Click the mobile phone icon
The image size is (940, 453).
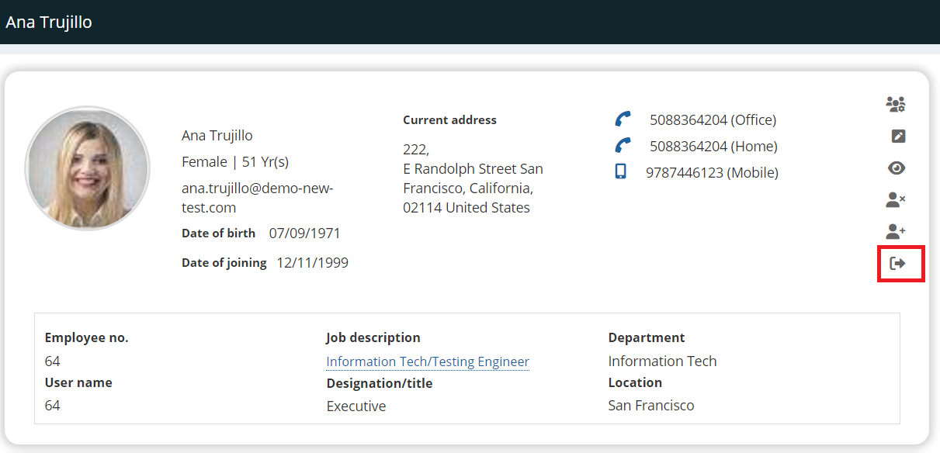(620, 172)
